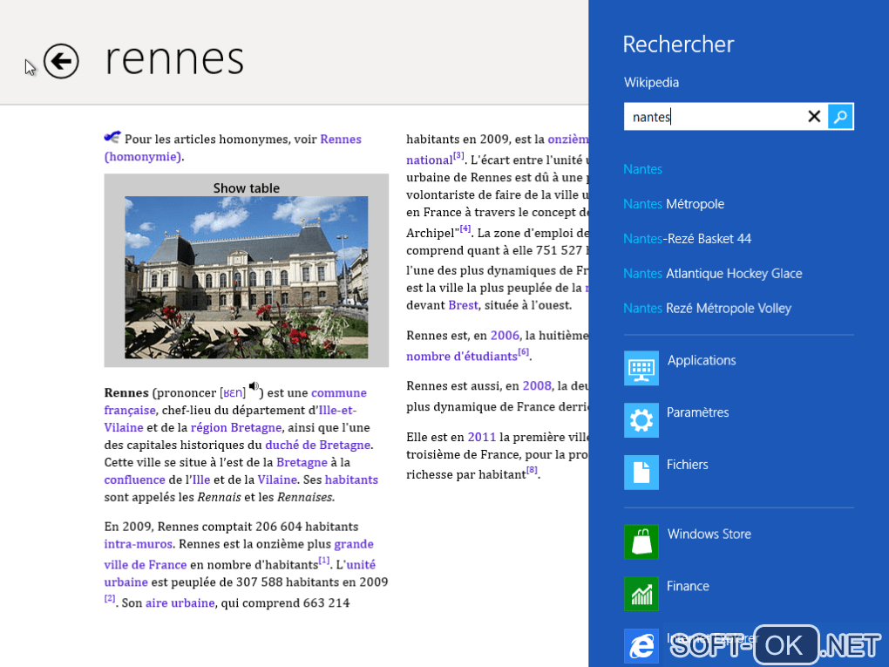Open the 2011 year link
889x667 pixels.
[x=481, y=438]
